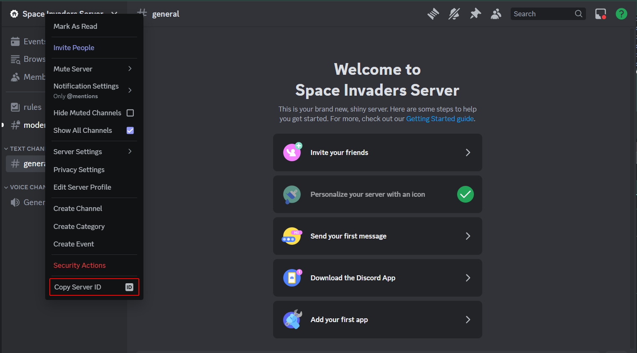Open the Add your first app chevron
This screenshot has width=637, height=353.
click(x=468, y=320)
